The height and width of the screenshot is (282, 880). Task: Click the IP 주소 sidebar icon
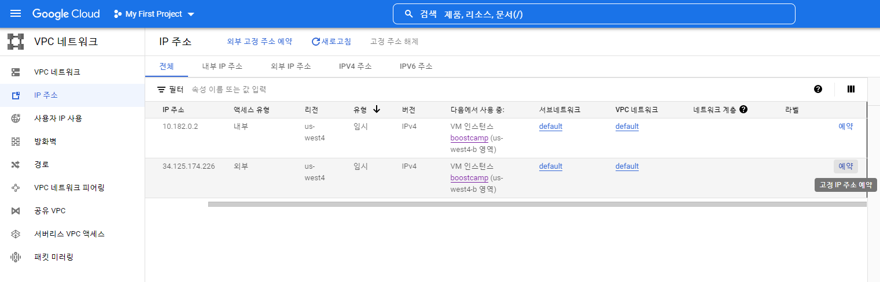[16, 95]
